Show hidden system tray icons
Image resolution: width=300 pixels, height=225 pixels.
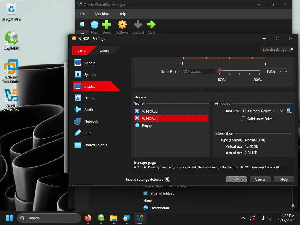coord(243,218)
